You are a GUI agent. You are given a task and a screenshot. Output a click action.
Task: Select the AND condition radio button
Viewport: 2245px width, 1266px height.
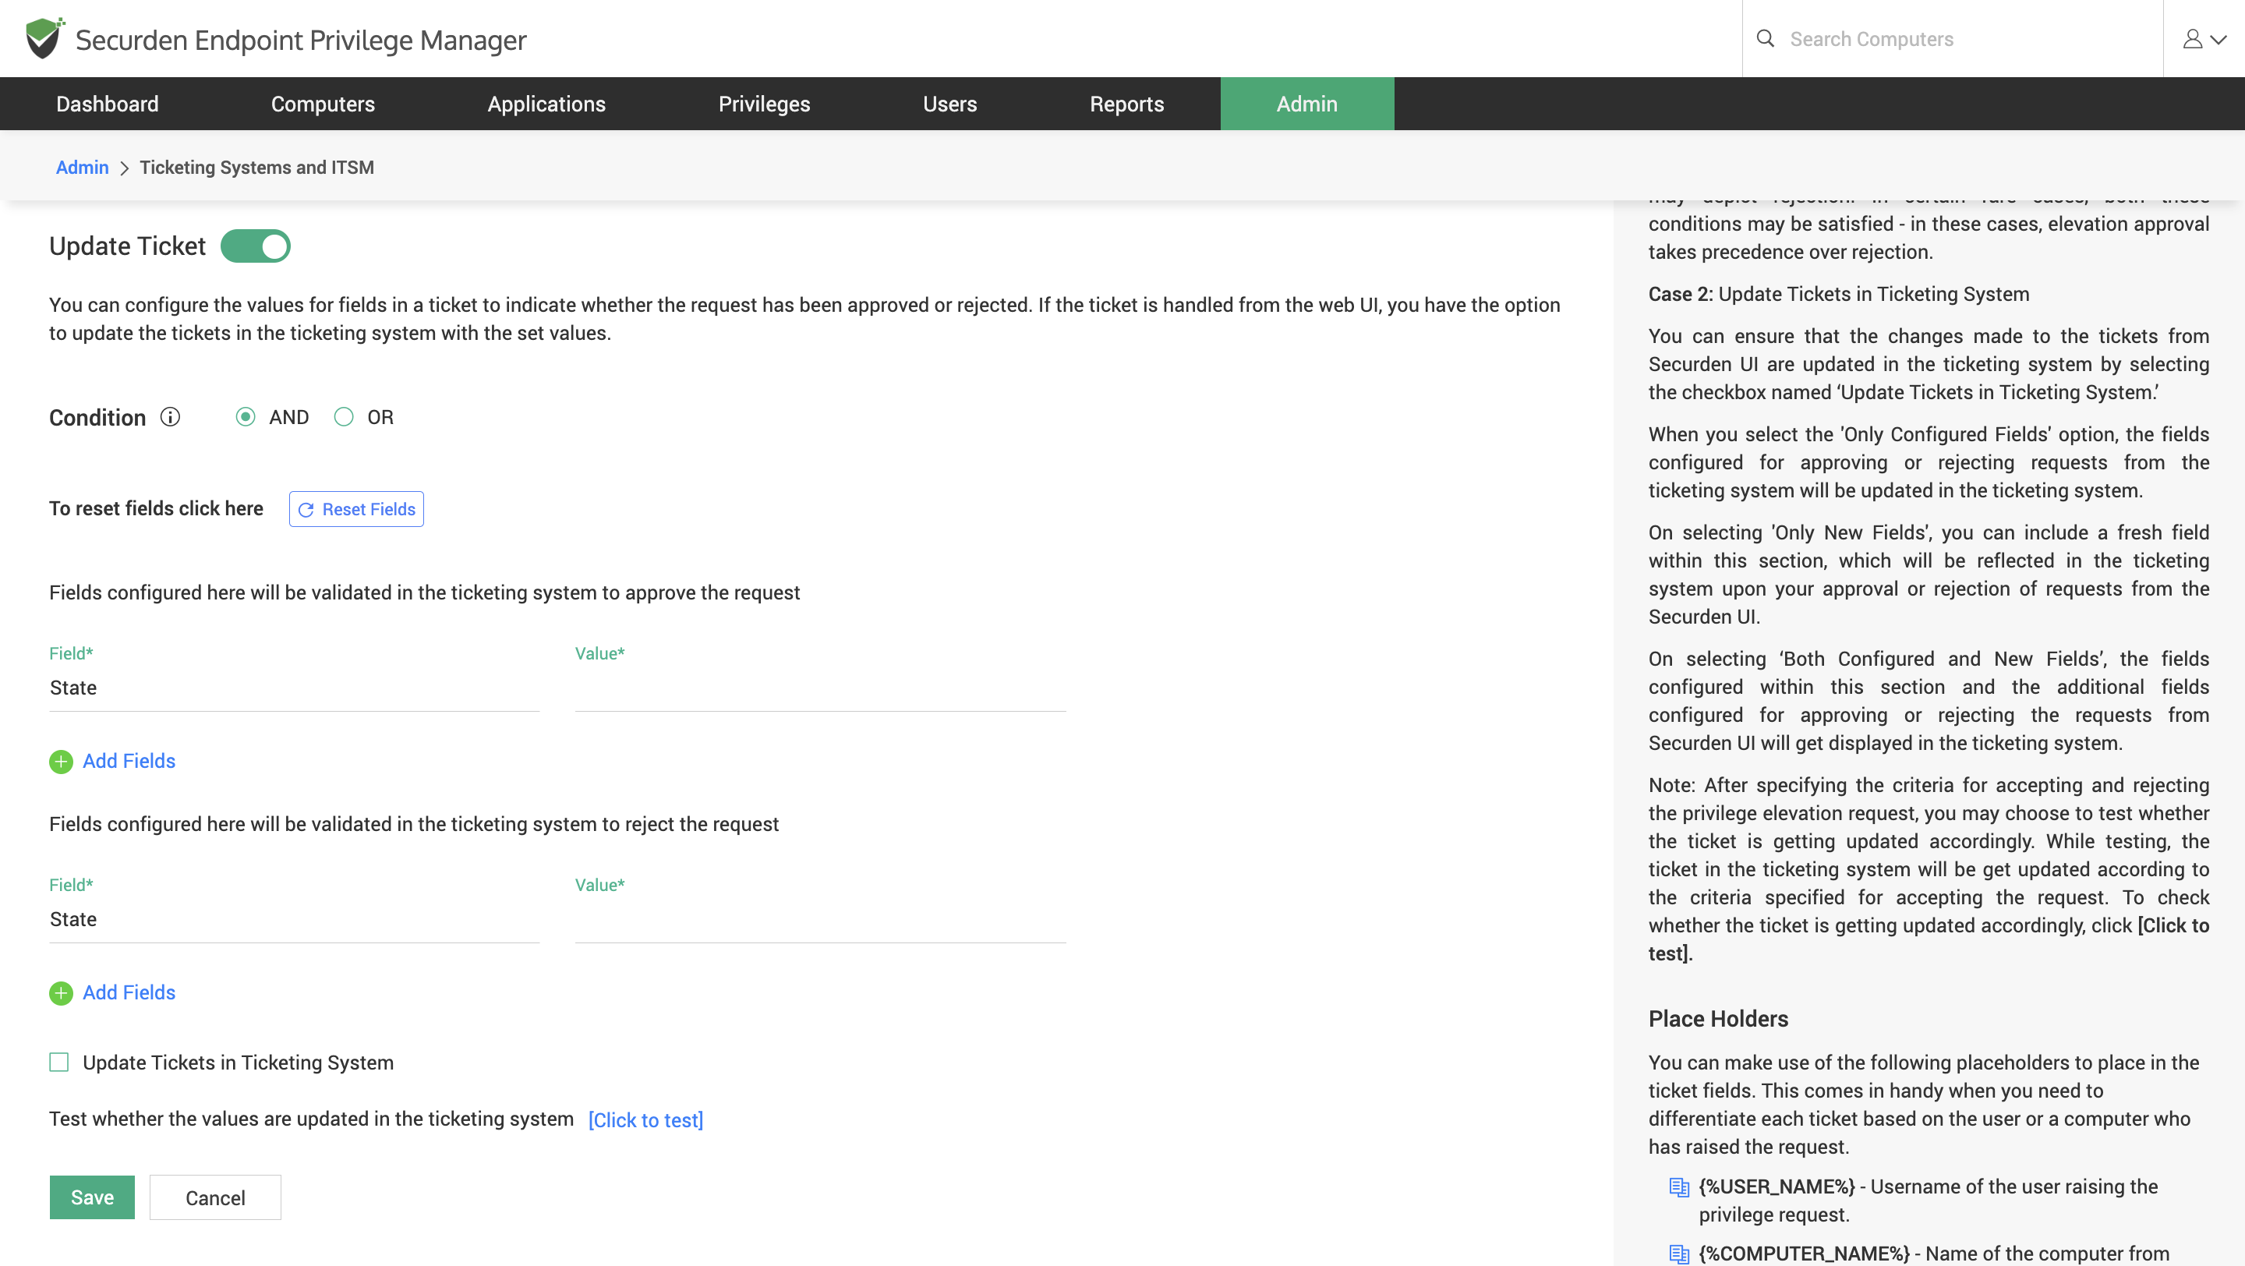(246, 417)
